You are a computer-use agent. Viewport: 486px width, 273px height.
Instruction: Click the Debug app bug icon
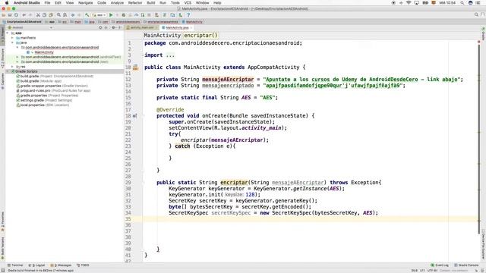[124, 15]
